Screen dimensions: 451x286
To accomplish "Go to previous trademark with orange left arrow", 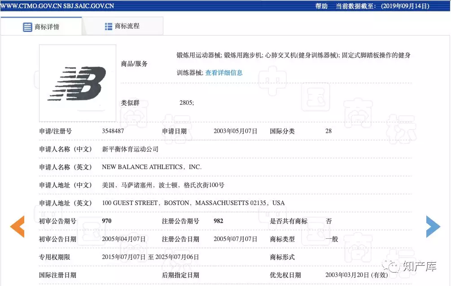I will tap(17, 227).
